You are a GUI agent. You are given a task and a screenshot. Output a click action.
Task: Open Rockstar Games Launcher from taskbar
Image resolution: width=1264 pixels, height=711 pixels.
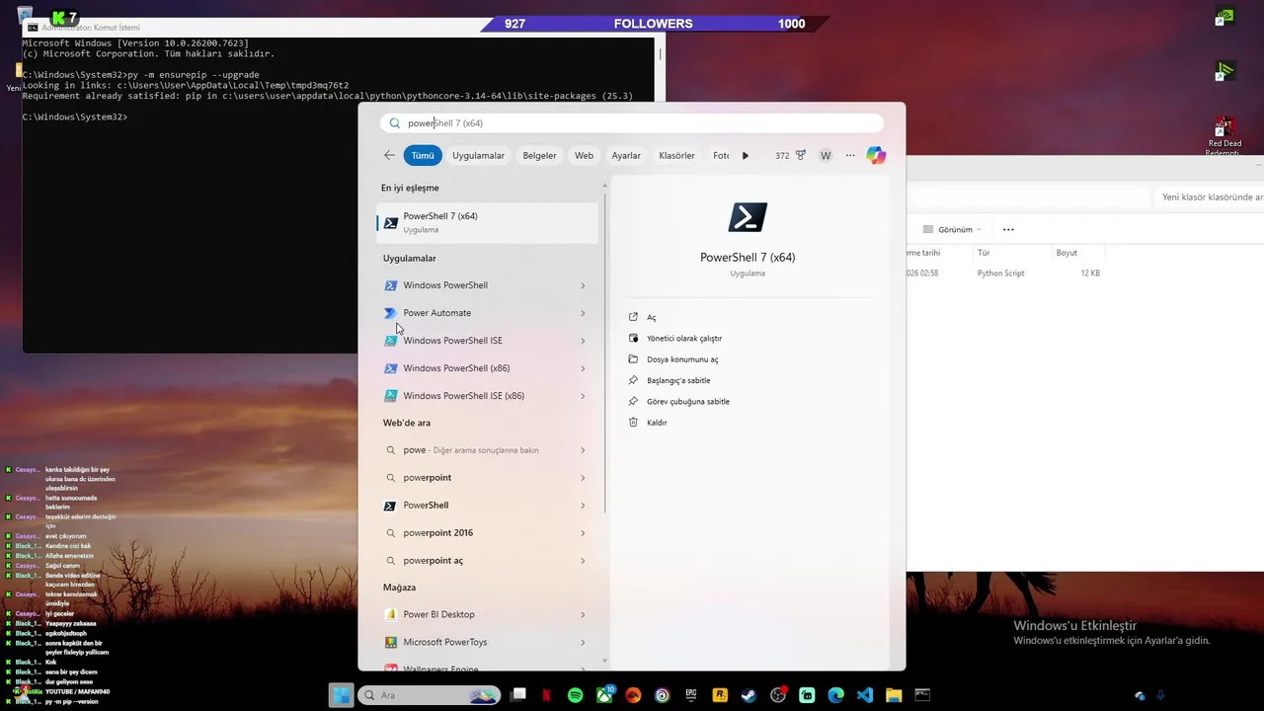tap(720, 695)
